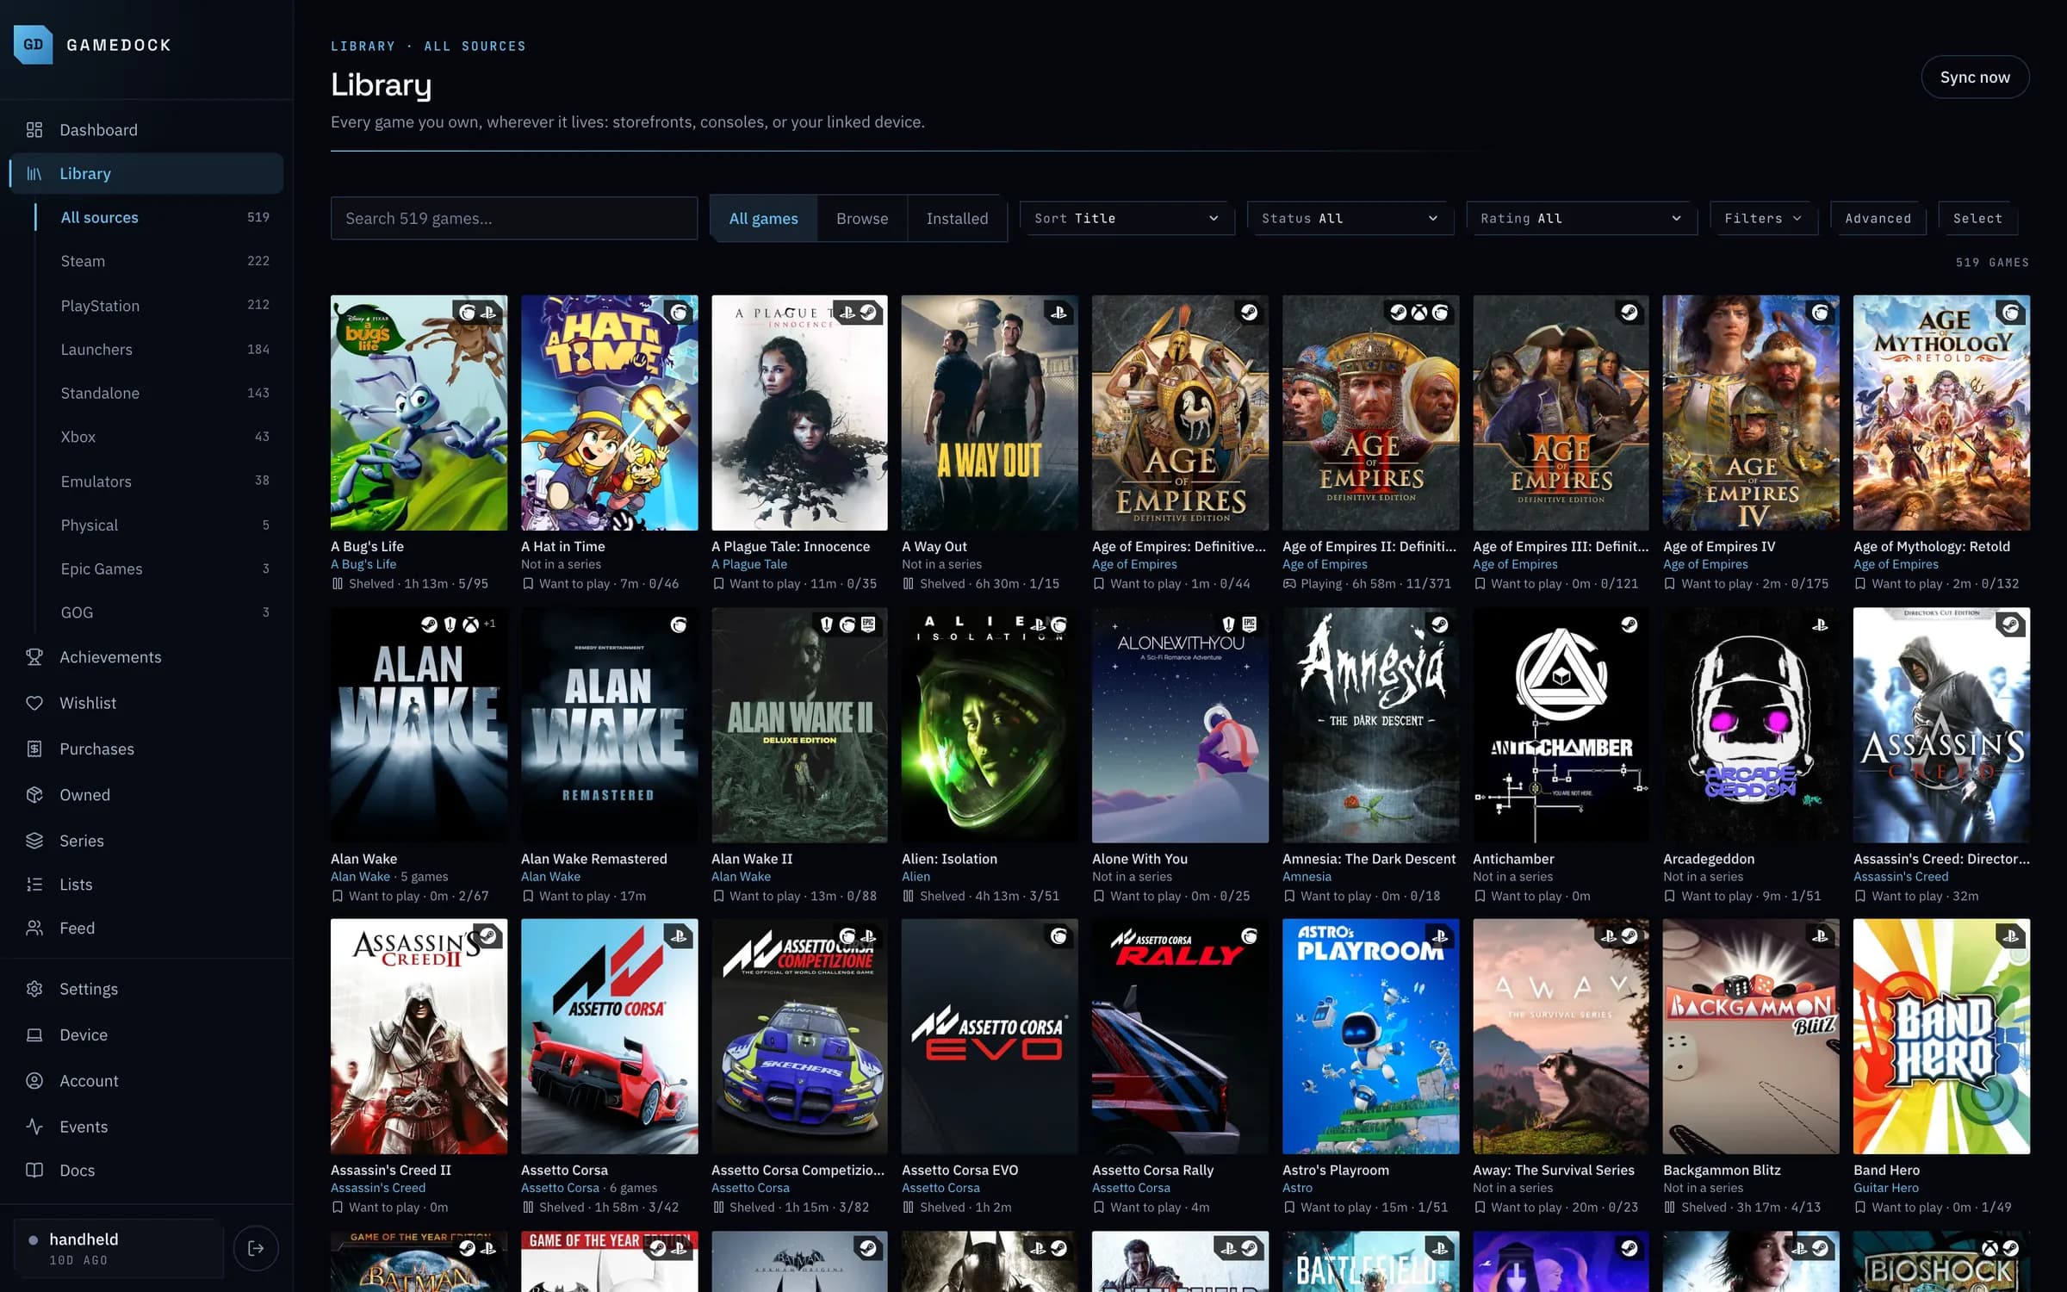Image resolution: width=2067 pixels, height=1292 pixels.
Task: Click the Account user icon
Action: [x=34, y=1081]
